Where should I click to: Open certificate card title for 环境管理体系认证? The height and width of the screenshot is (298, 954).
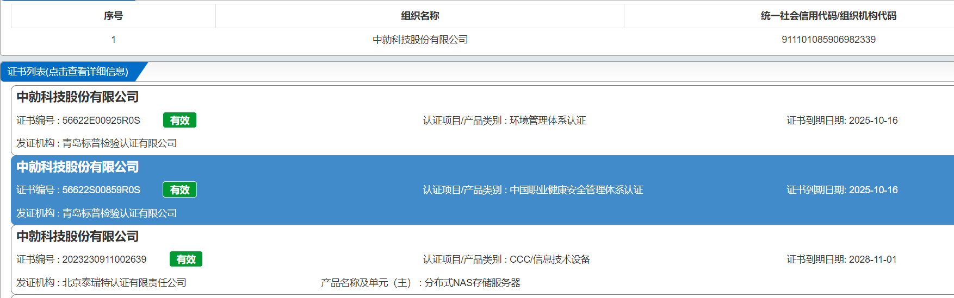tap(78, 97)
